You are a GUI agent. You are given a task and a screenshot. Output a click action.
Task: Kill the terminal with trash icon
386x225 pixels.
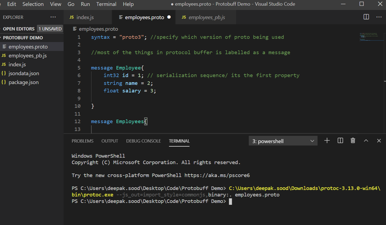coord(353,141)
